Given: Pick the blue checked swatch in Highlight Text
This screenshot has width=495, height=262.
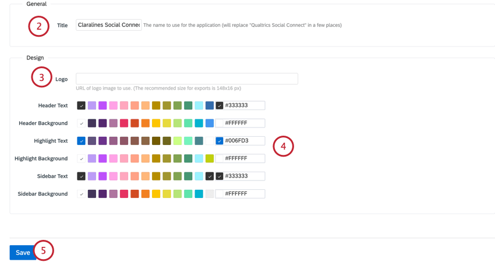Looking at the screenshot, I should click(81, 141).
